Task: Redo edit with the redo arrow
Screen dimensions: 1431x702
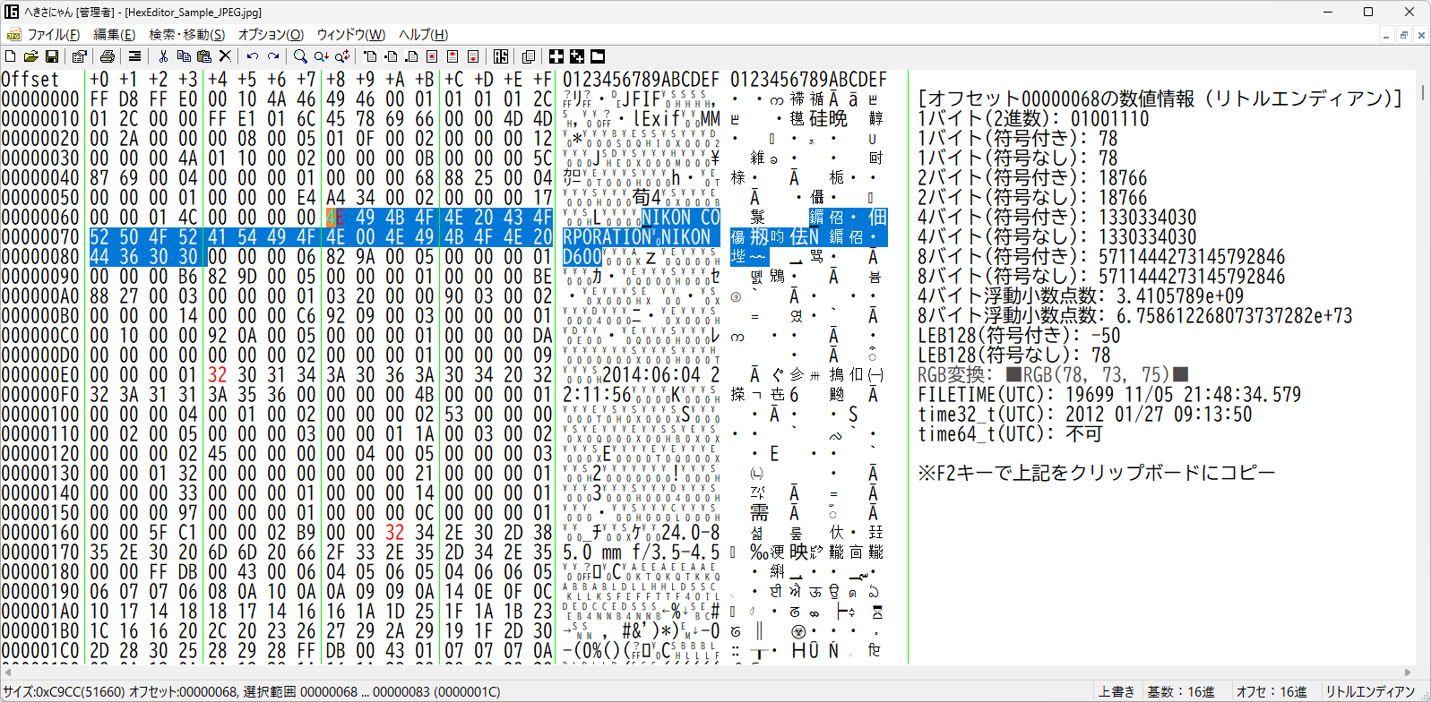Action: [273, 56]
